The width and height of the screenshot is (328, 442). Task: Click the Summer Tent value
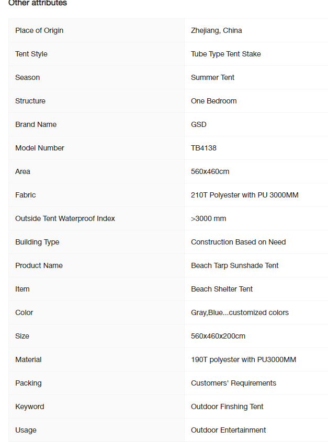click(x=212, y=77)
